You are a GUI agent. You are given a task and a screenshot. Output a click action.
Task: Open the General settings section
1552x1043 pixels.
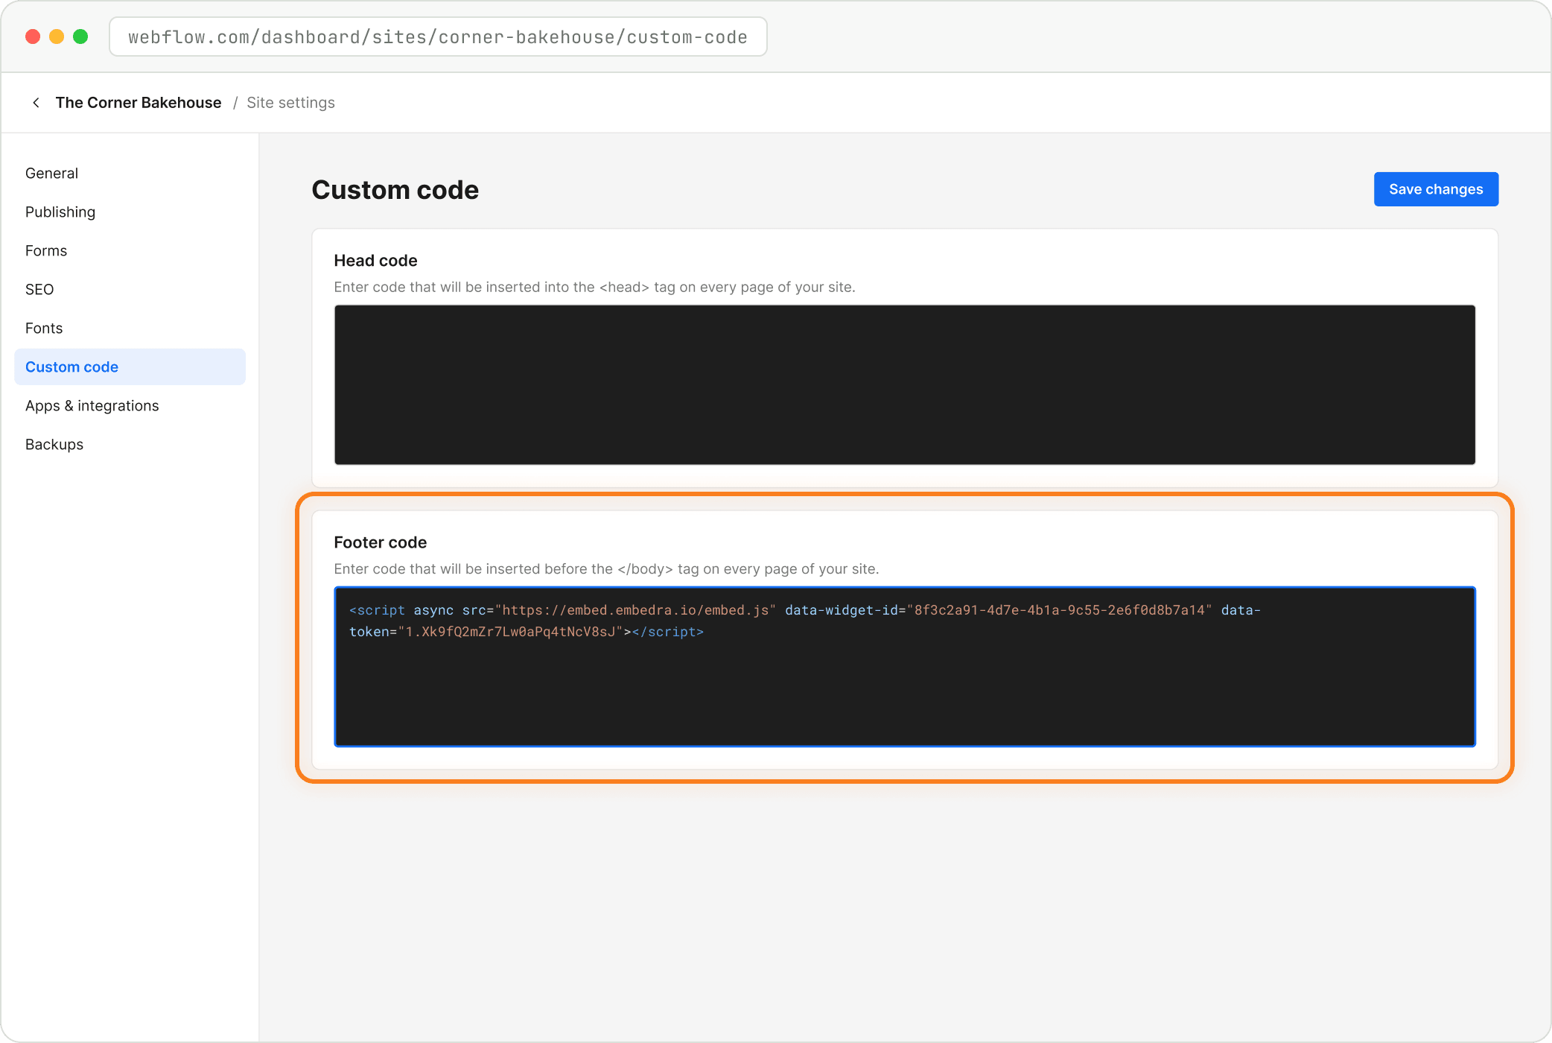130,173
